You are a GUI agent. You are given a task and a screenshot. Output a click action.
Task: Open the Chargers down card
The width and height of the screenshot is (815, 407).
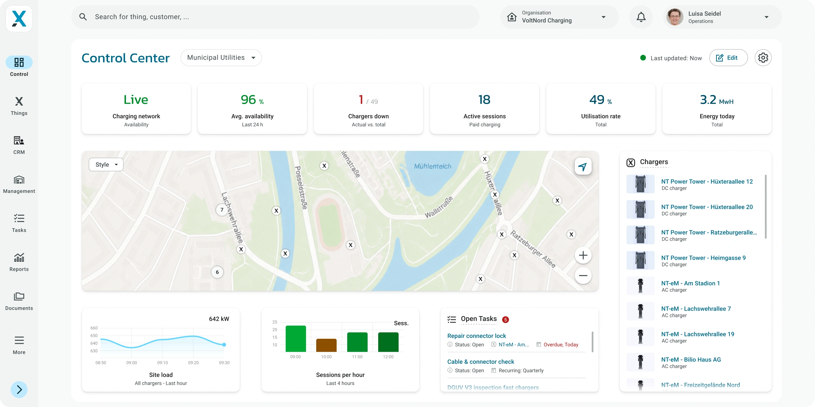pyautogui.click(x=368, y=109)
